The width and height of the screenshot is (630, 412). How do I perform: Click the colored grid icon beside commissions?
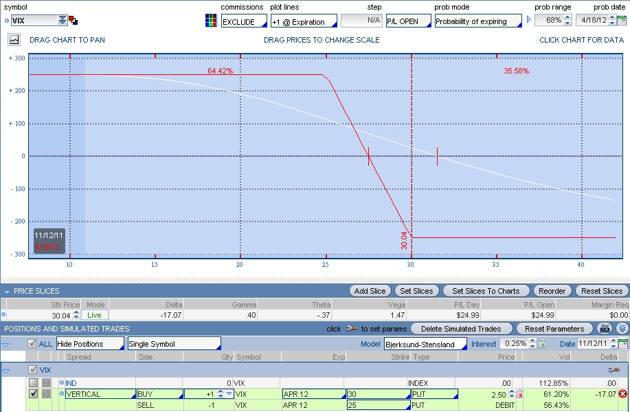tap(211, 21)
